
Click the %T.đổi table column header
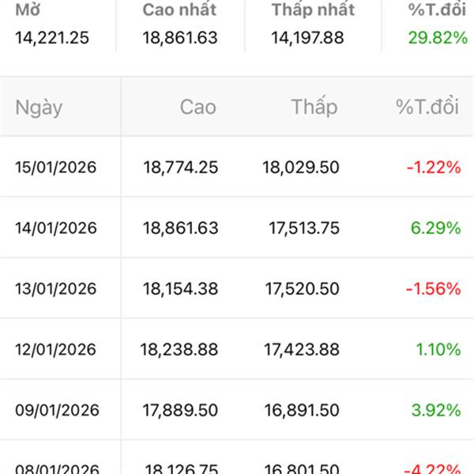pyautogui.click(x=427, y=107)
